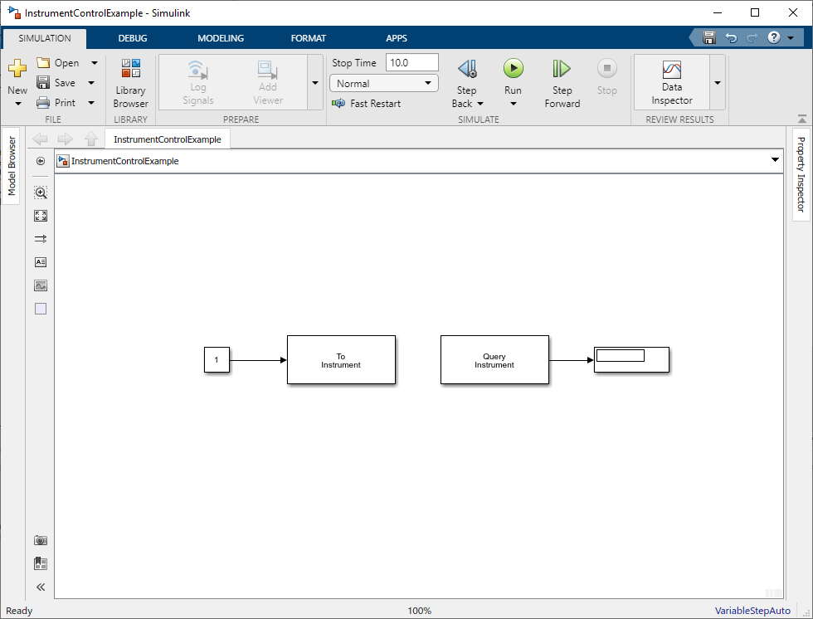Select the InstrumentControlExample model tab

coord(168,139)
